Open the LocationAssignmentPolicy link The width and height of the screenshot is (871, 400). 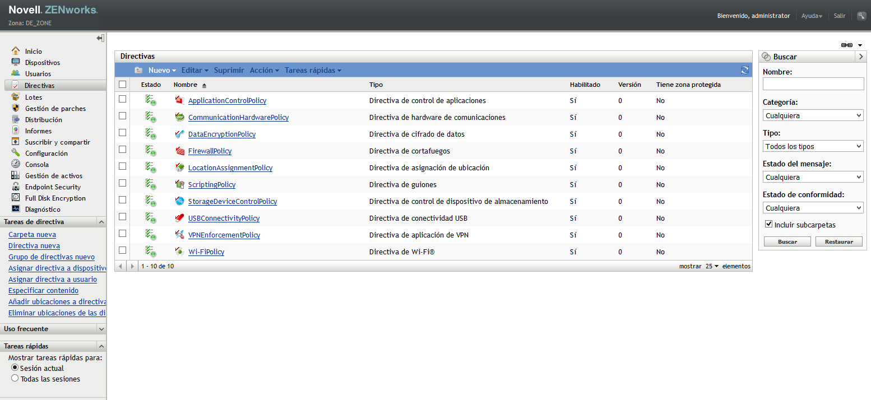point(230,168)
